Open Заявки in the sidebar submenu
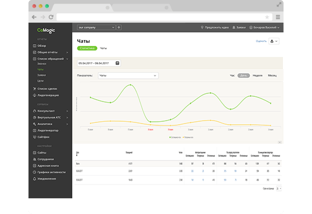This screenshot has height=214, width=312. point(42,75)
